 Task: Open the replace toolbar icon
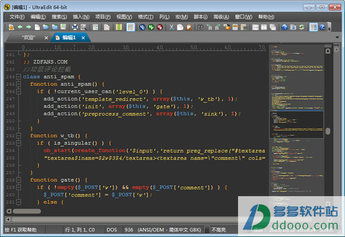pyautogui.click(x=227, y=27)
